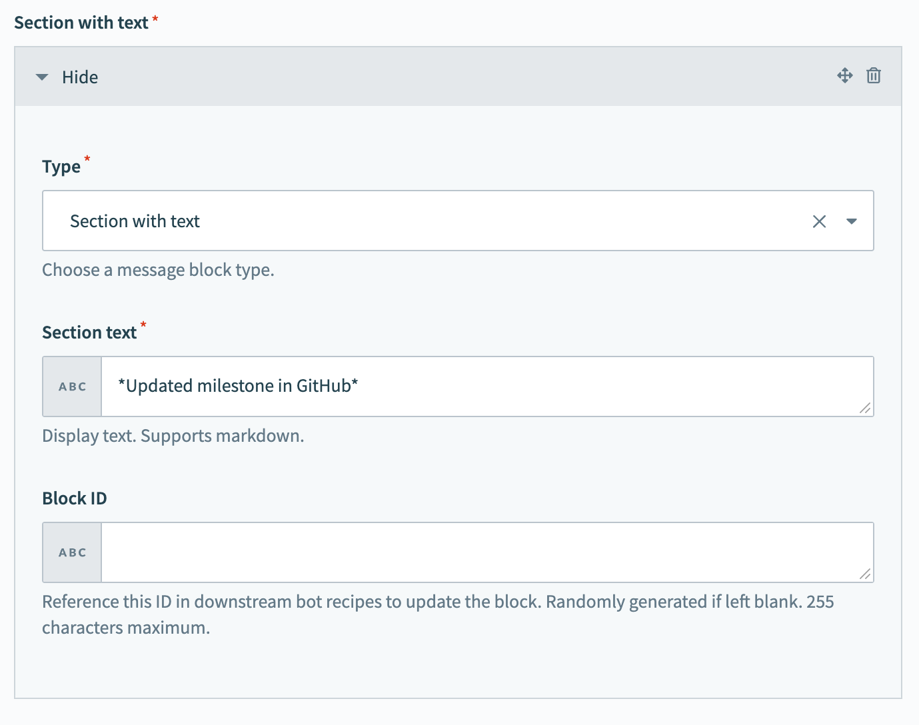Click the resize grip of the Section text area
The height and width of the screenshot is (725, 919).
tap(866, 407)
